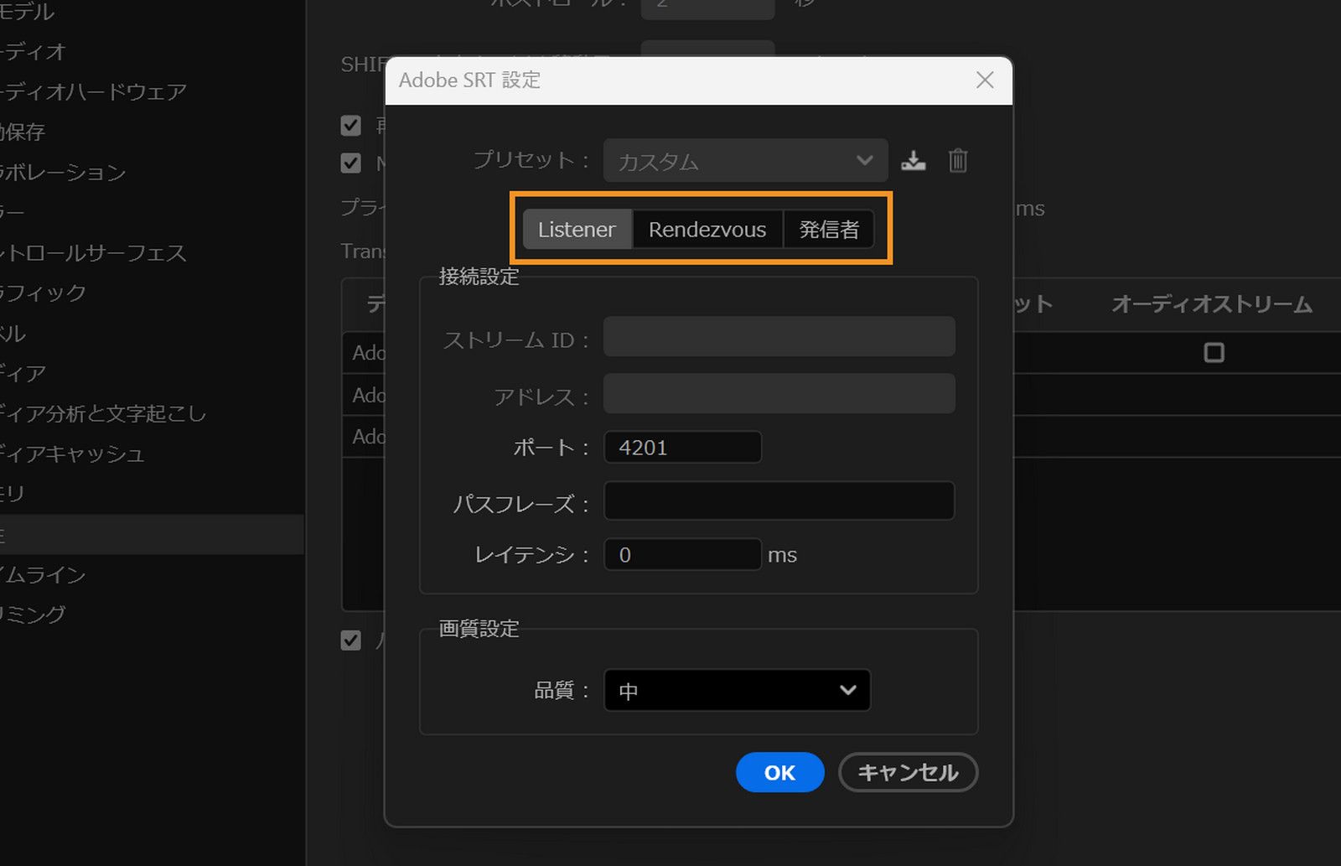This screenshot has height=866, width=1341.
Task: Click inside the パスフレーズ field
Action: coord(778,500)
